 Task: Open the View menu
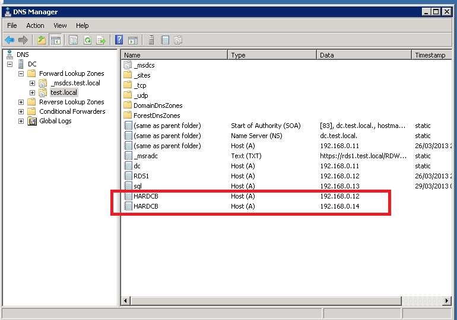tap(60, 25)
